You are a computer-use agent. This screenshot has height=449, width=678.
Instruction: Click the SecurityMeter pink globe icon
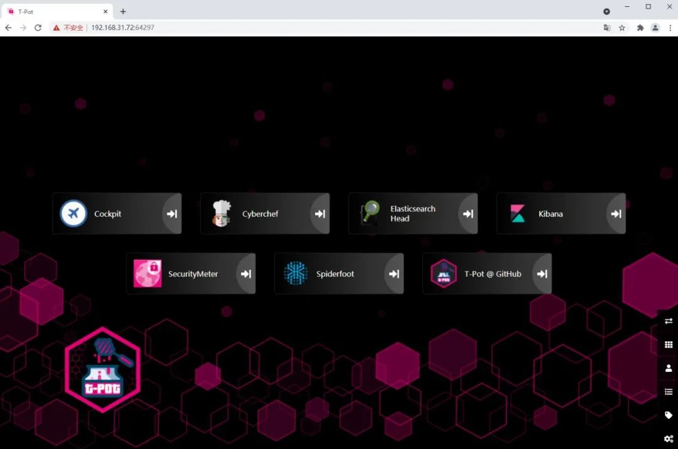click(148, 273)
